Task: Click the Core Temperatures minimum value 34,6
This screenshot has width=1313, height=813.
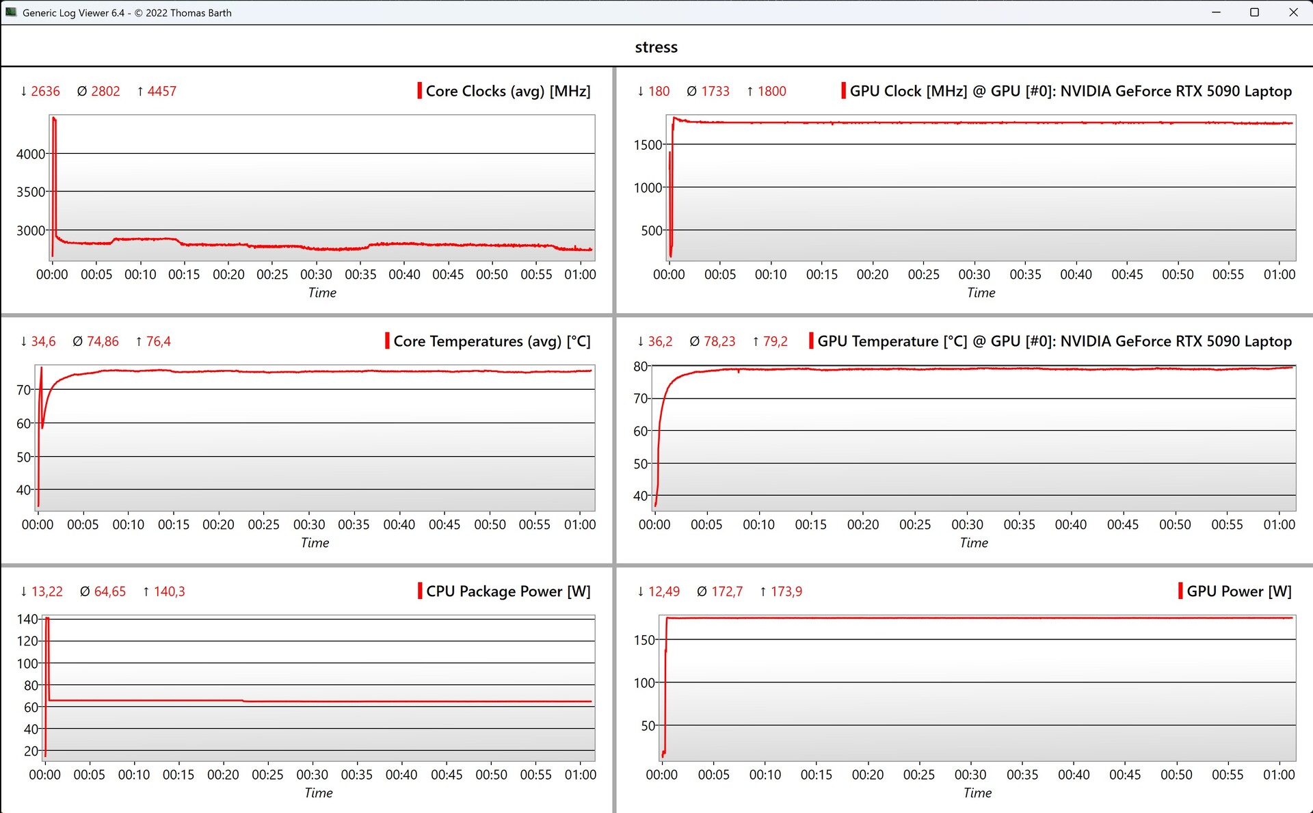Action: 43,341
